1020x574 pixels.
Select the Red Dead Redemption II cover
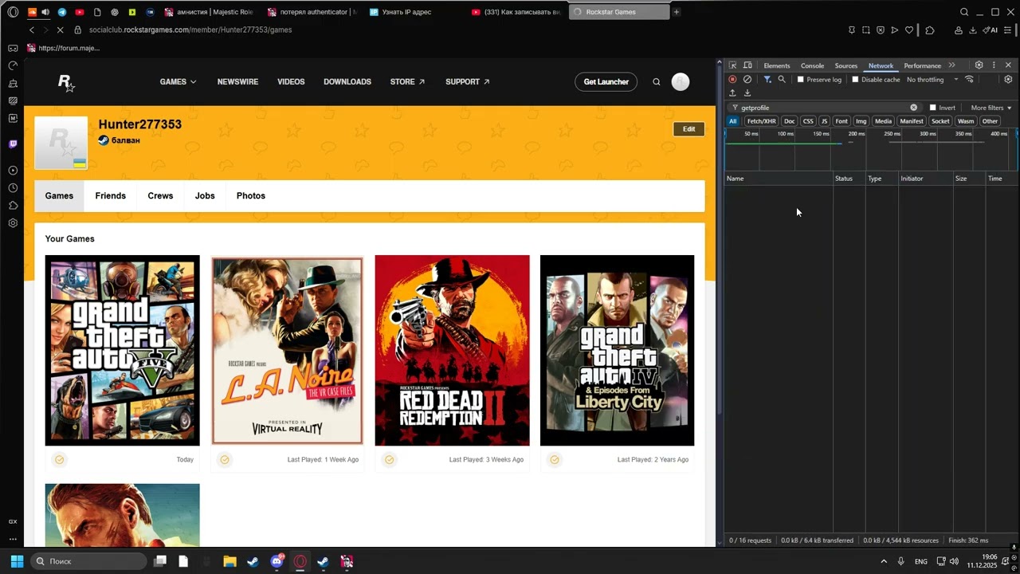pyautogui.click(x=452, y=350)
